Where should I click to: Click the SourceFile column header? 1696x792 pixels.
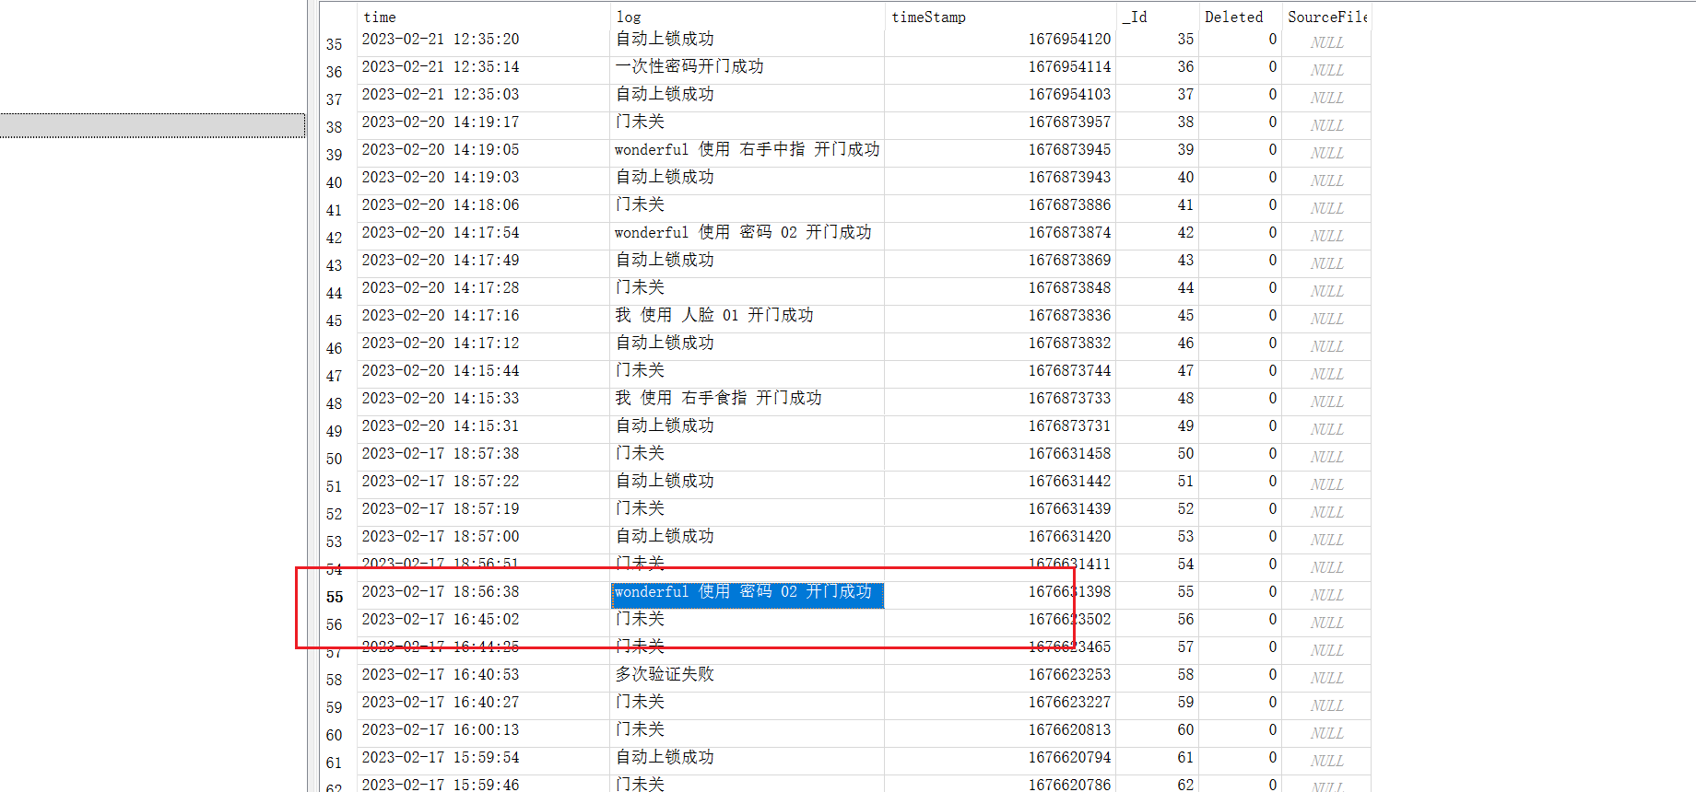[1326, 17]
